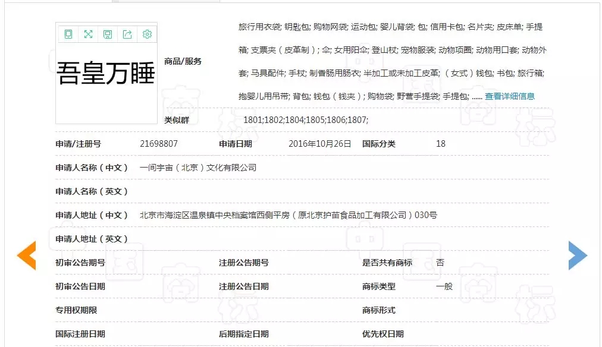The height and width of the screenshot is (347, 602).
Task: Click the 申请人名称（中文） label
Action: 92,168
